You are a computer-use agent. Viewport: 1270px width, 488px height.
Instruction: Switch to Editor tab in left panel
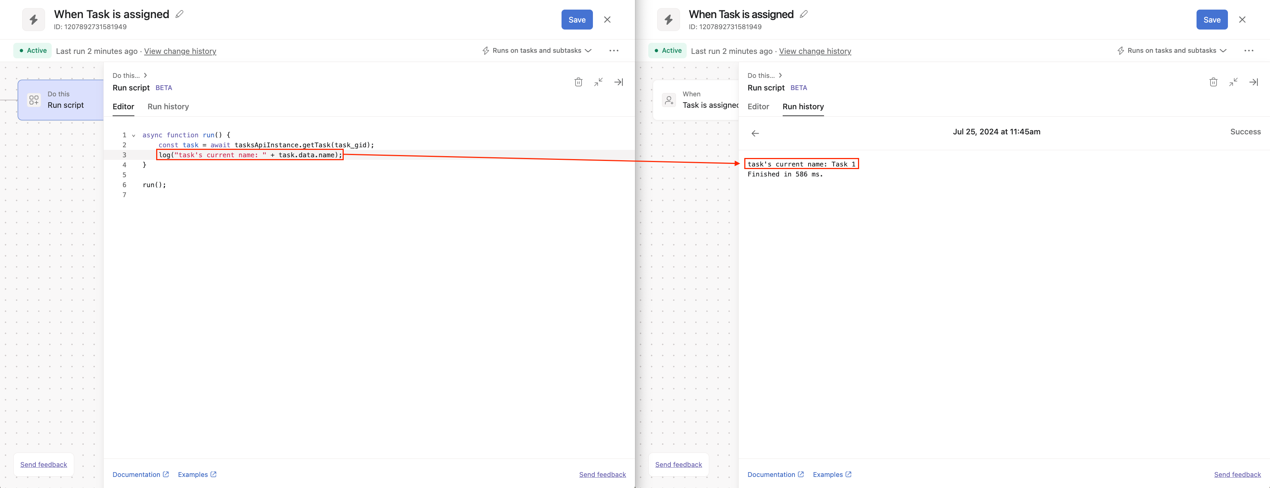pos(123,106)
